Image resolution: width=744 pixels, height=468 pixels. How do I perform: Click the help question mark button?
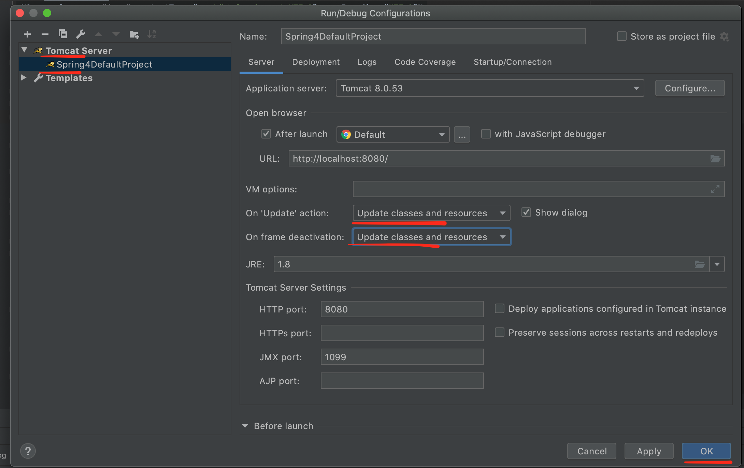tap(28, 451)
